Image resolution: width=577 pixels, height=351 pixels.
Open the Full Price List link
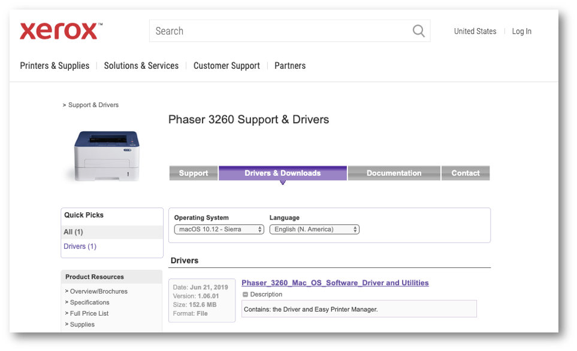coord(89,313)
